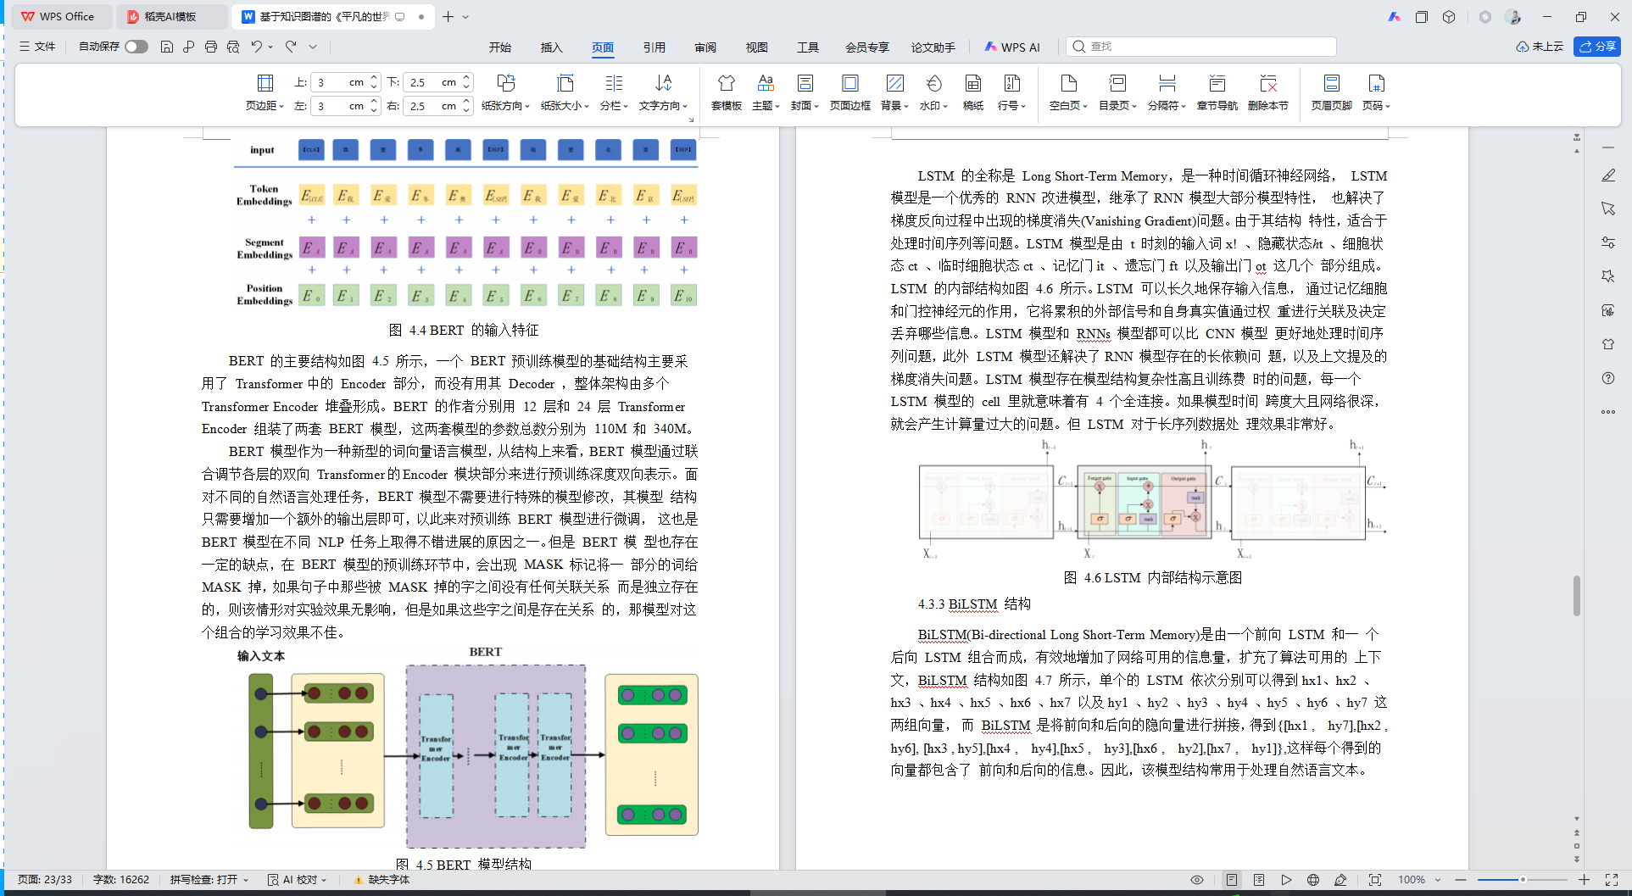Click the selection arrow tool in right sidebar

[x=1608, y=209]
